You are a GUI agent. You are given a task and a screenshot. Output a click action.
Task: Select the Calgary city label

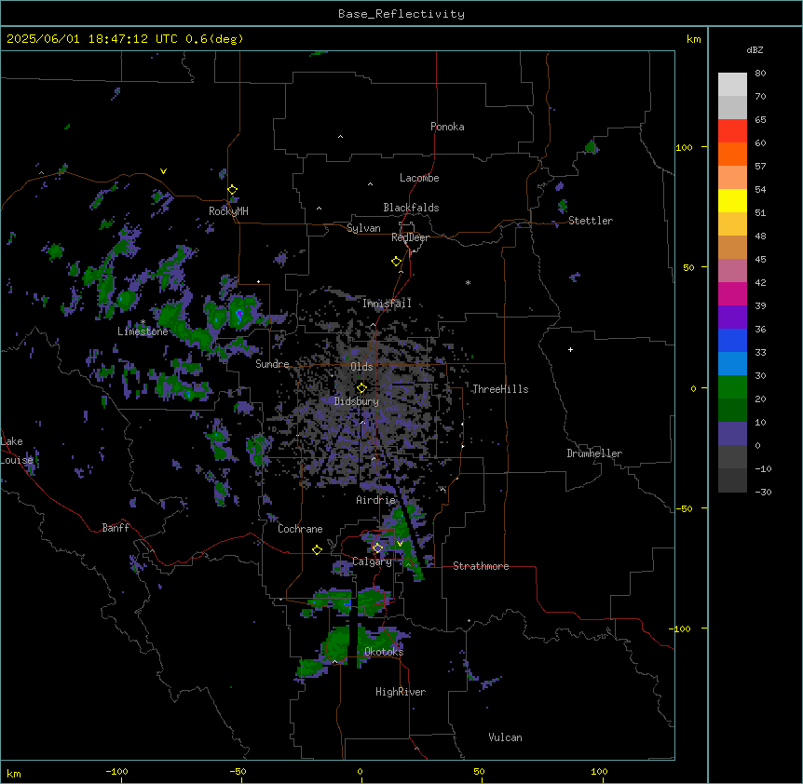click(x=372, y=561)
